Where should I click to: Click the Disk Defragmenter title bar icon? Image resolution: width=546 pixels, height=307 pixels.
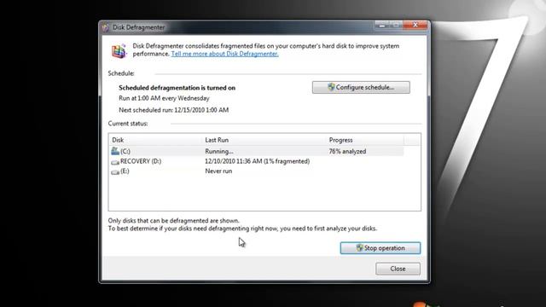pos(106,27)
